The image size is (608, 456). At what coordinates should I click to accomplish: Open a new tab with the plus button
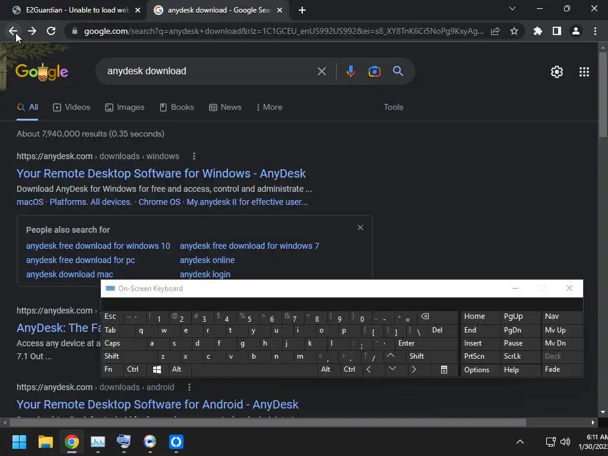(302, 11)
